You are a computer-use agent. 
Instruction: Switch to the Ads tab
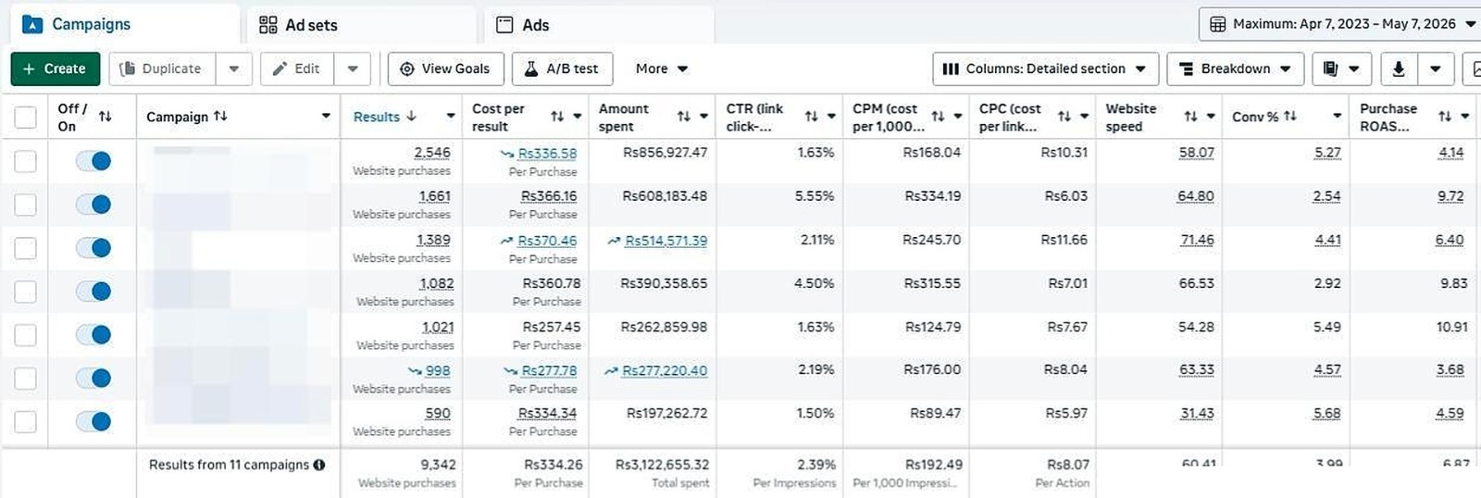click(599, 25)
